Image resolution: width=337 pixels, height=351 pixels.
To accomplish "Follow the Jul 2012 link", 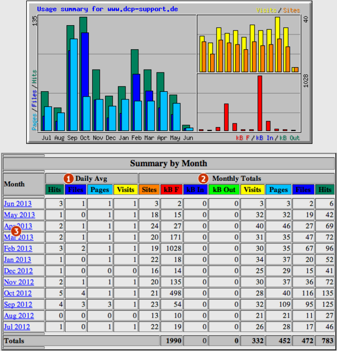I will point(17,327).
